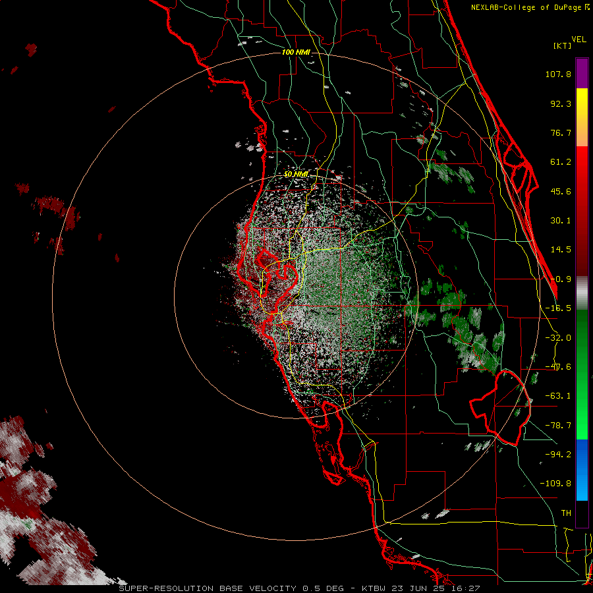Click the -63.1 value on the velocity scale
Image resolution: width=593 pixels, height=593 pixels.
pos(558,396)
